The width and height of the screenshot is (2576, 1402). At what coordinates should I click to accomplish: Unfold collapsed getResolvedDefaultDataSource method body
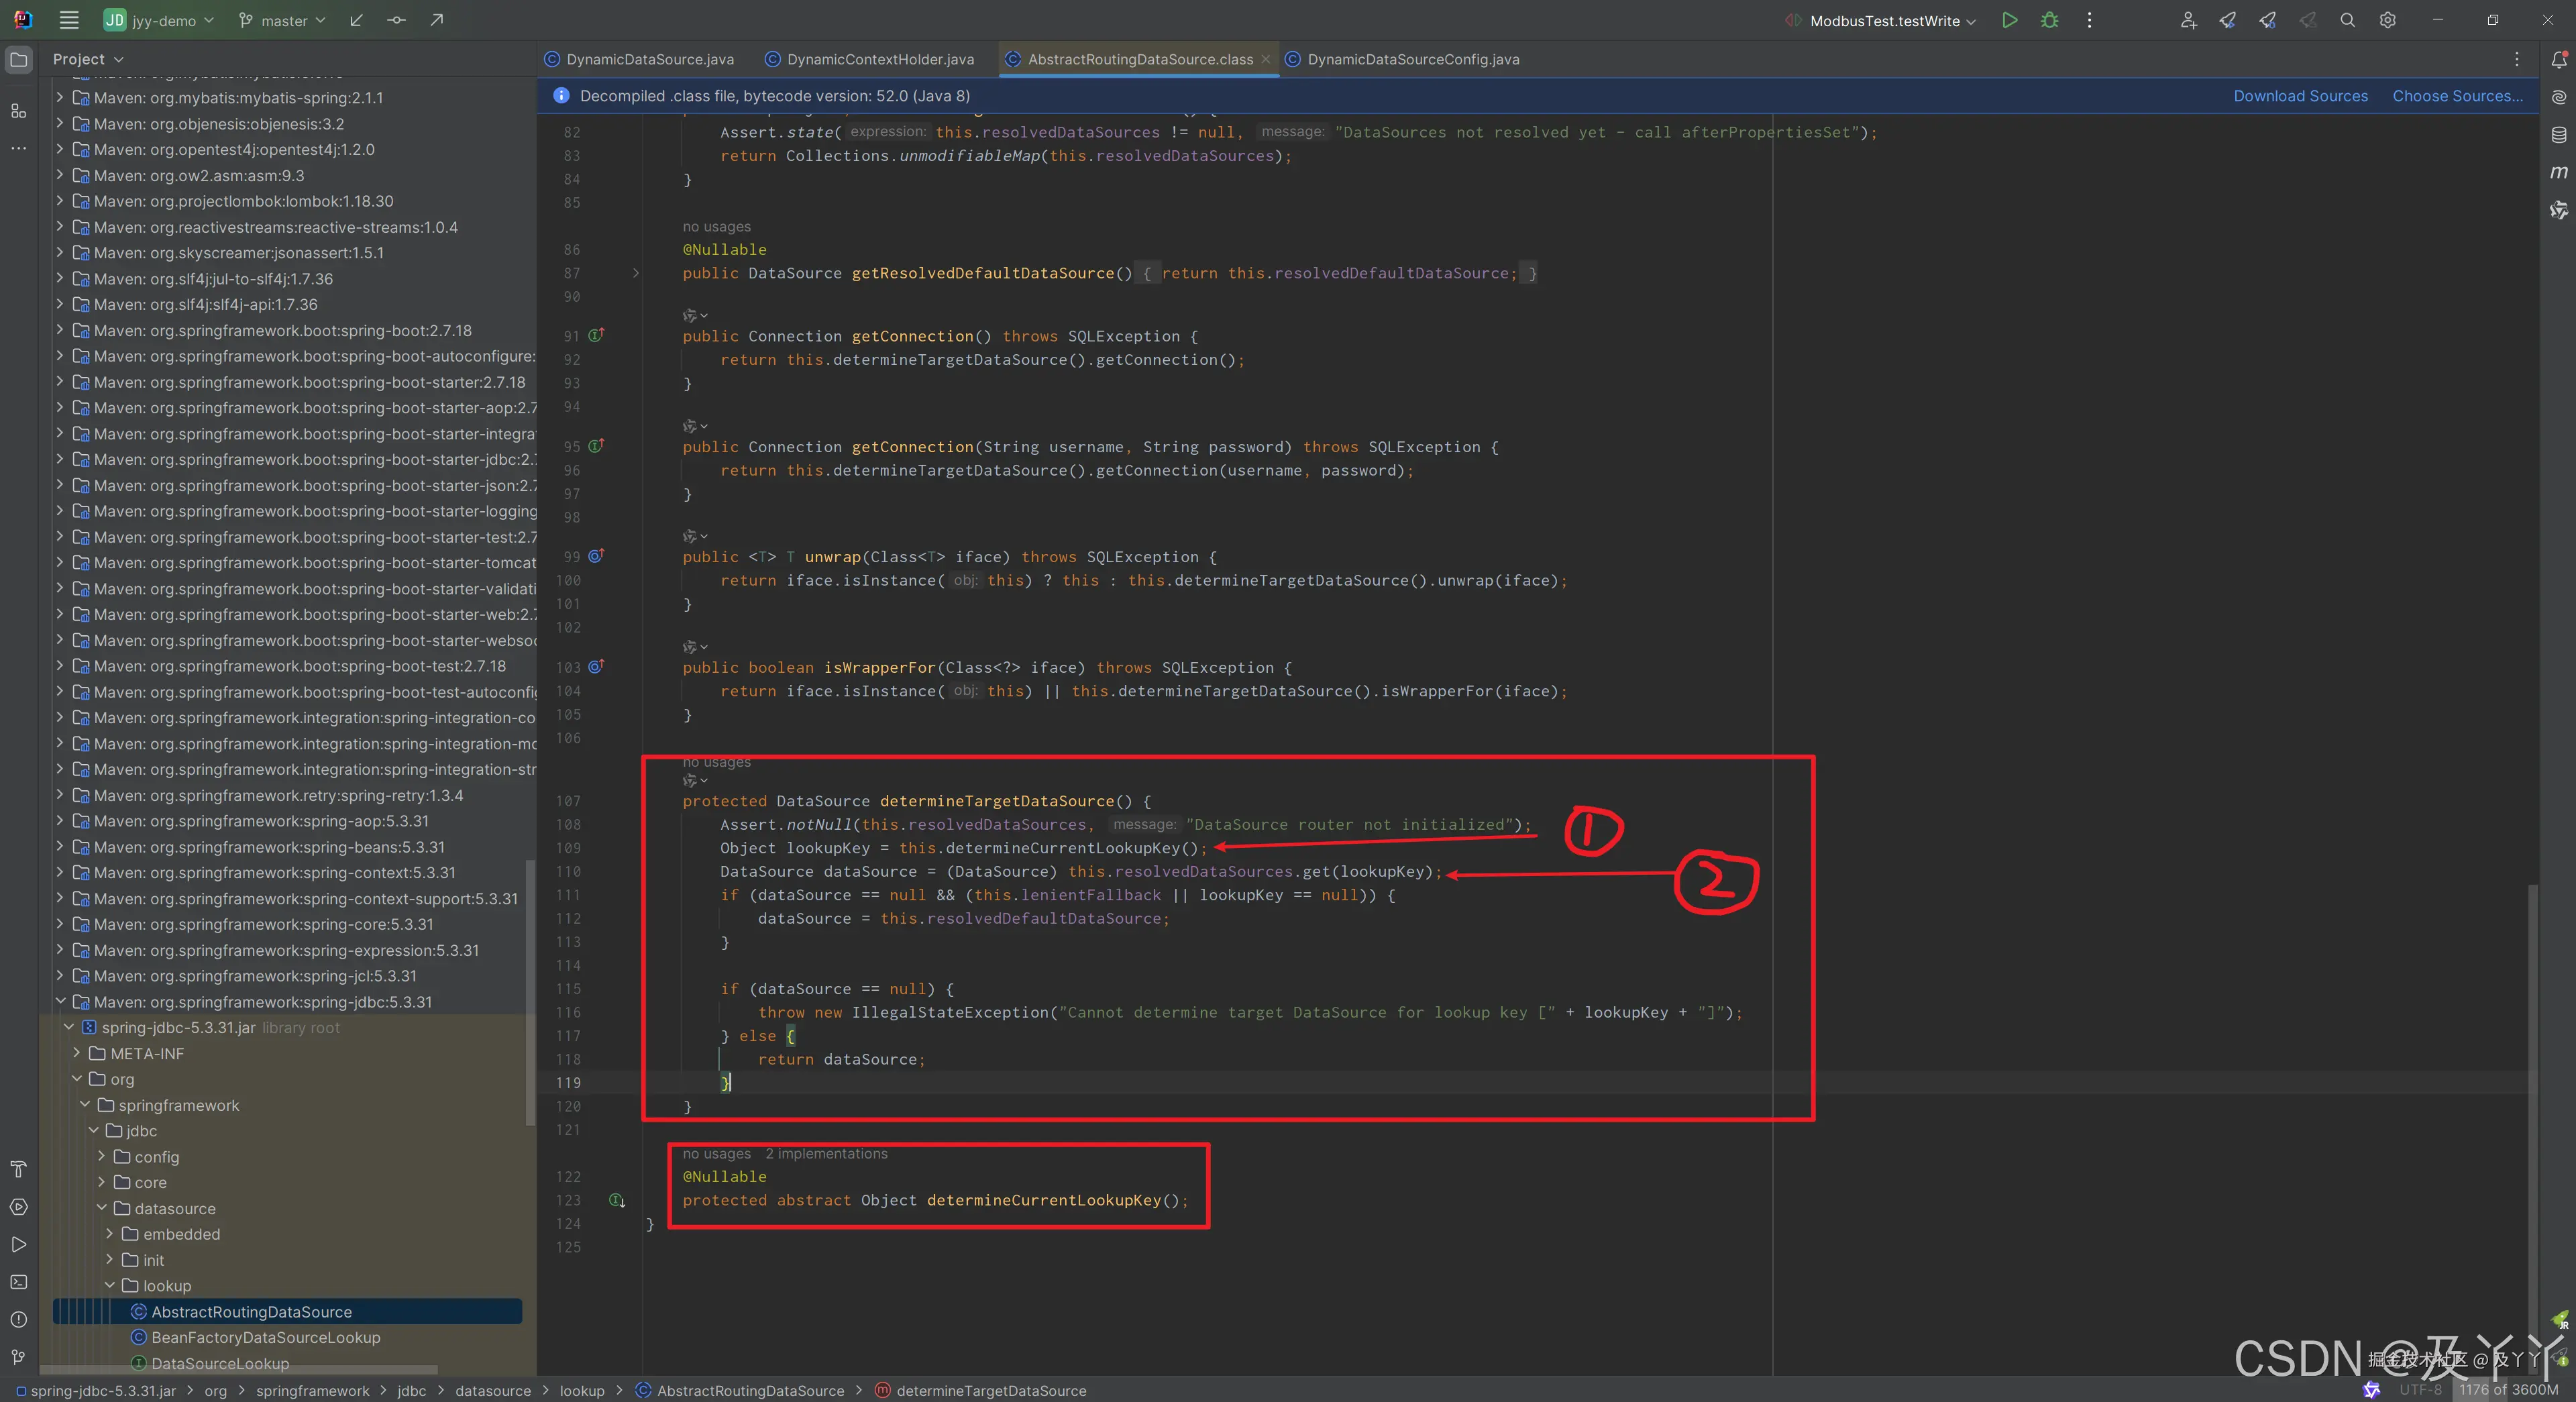tap(635, 273)
